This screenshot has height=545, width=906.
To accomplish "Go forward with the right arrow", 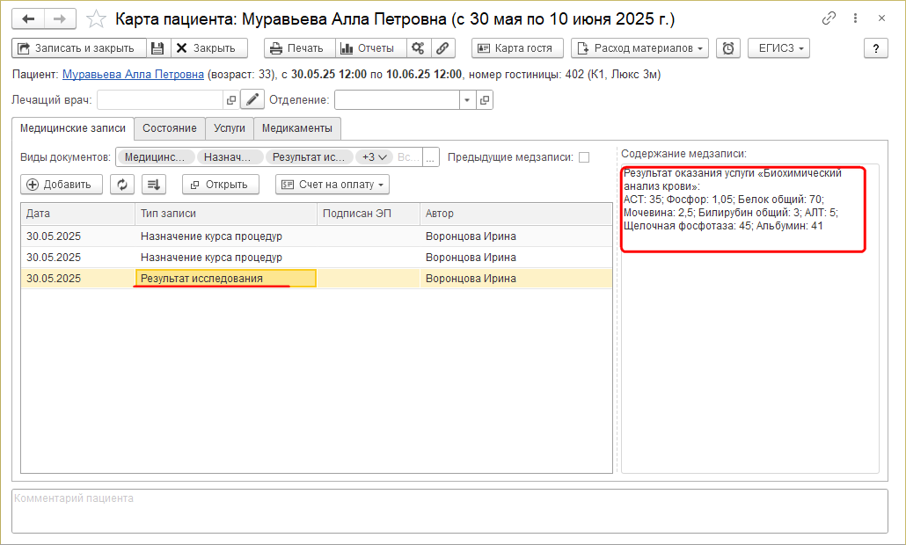I will (x=60, y=19).
